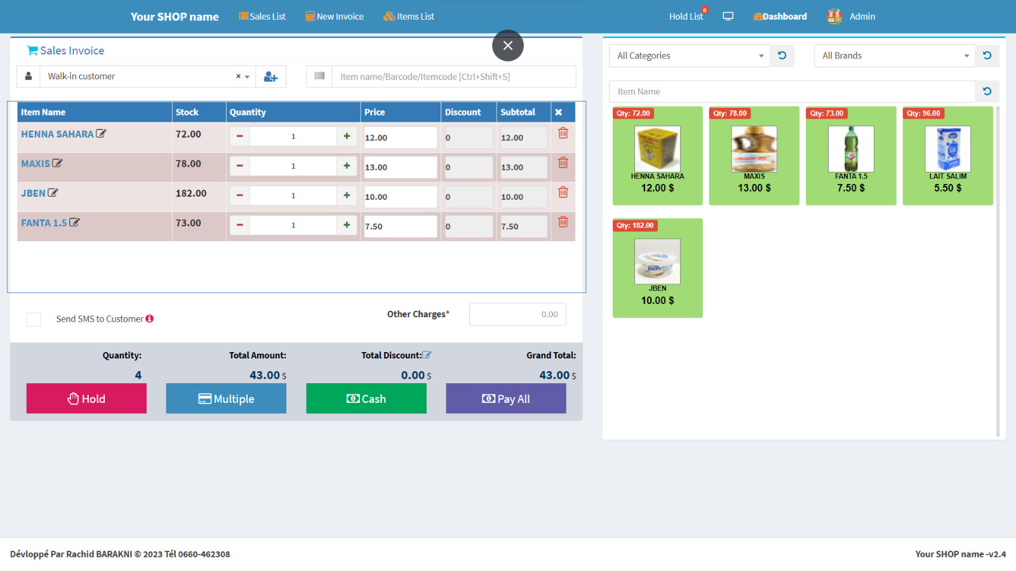Delete the JBEN row with trash icon
This screenshot has height=571, width=1016.
[x=563, y=192]
